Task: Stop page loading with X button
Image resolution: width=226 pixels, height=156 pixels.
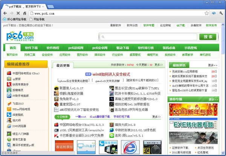Action: coord(18,14)
